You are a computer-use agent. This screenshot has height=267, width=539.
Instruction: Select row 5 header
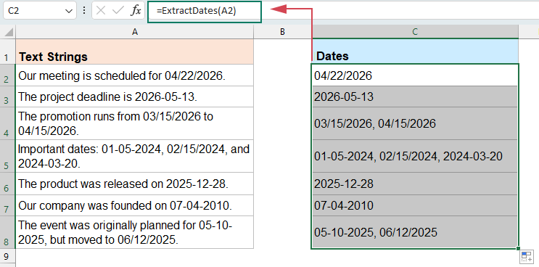7,156
